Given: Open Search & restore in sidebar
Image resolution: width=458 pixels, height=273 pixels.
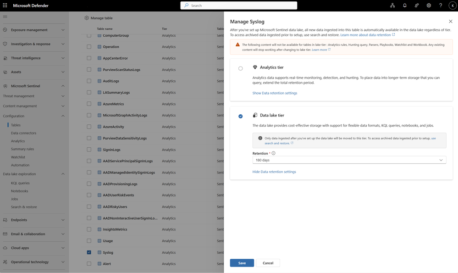Looking at the screenshot, I should tap(24, 207).
